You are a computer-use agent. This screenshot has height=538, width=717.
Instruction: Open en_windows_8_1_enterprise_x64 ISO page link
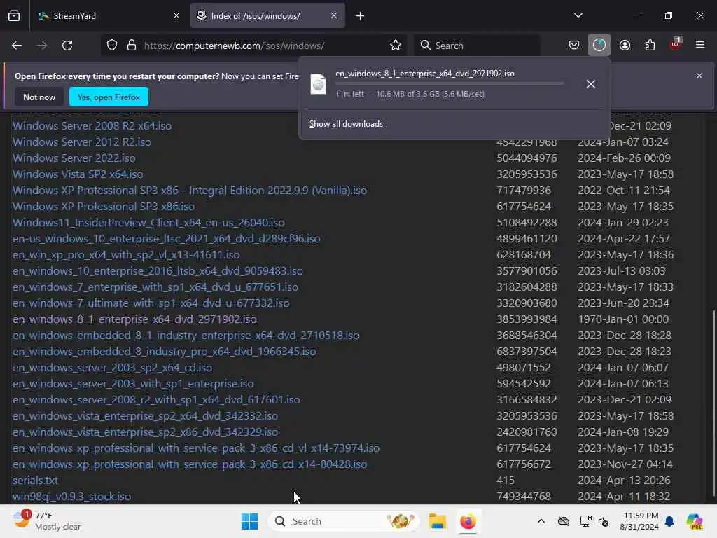click(134, 319)
